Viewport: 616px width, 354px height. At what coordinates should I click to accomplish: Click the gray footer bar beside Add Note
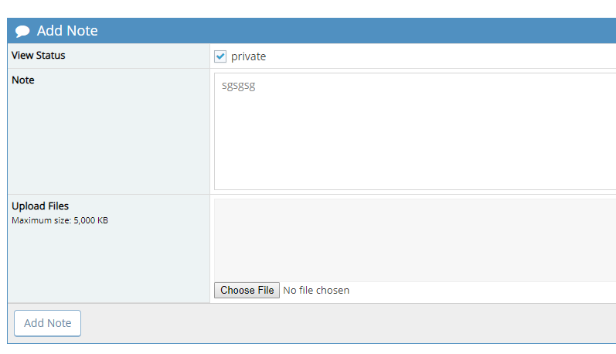348,323
